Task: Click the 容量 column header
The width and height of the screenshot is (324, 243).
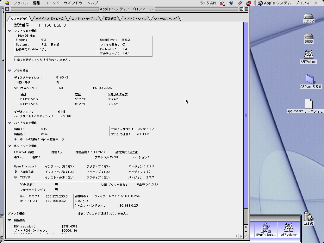Action: point(78,94)
